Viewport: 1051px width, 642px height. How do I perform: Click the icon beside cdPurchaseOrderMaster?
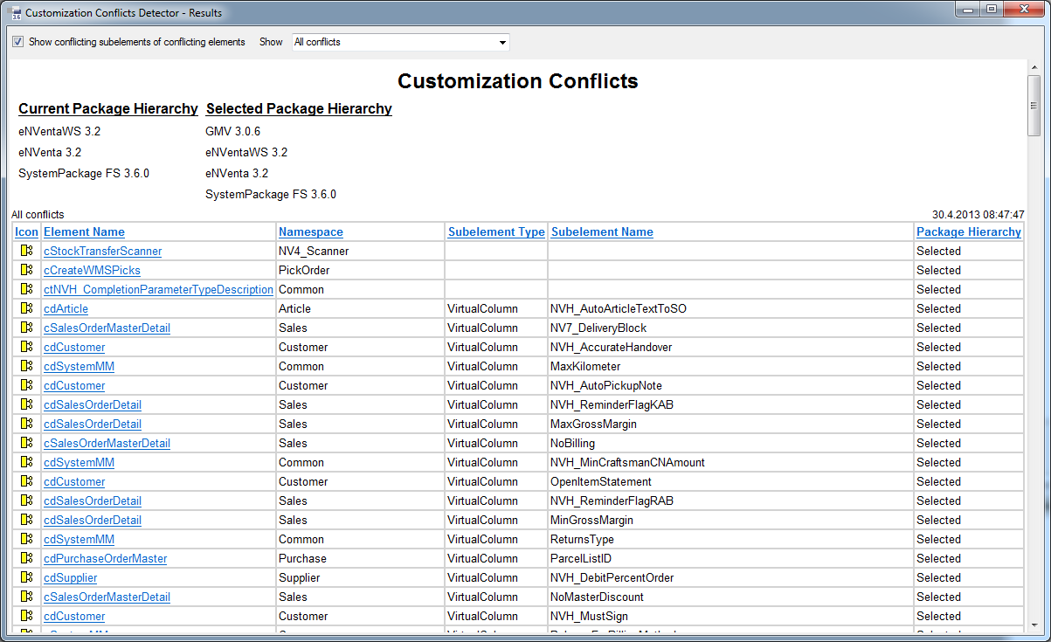pos(27,558)
